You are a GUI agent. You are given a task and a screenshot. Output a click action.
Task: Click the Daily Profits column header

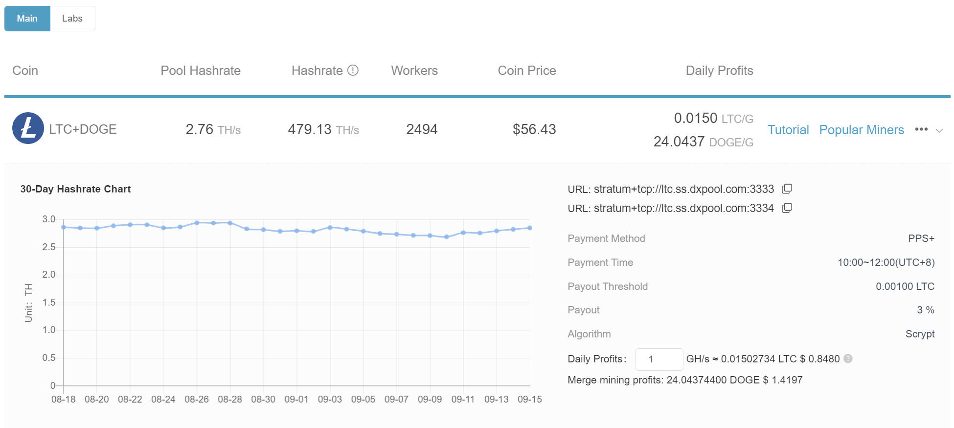(719, 71)
